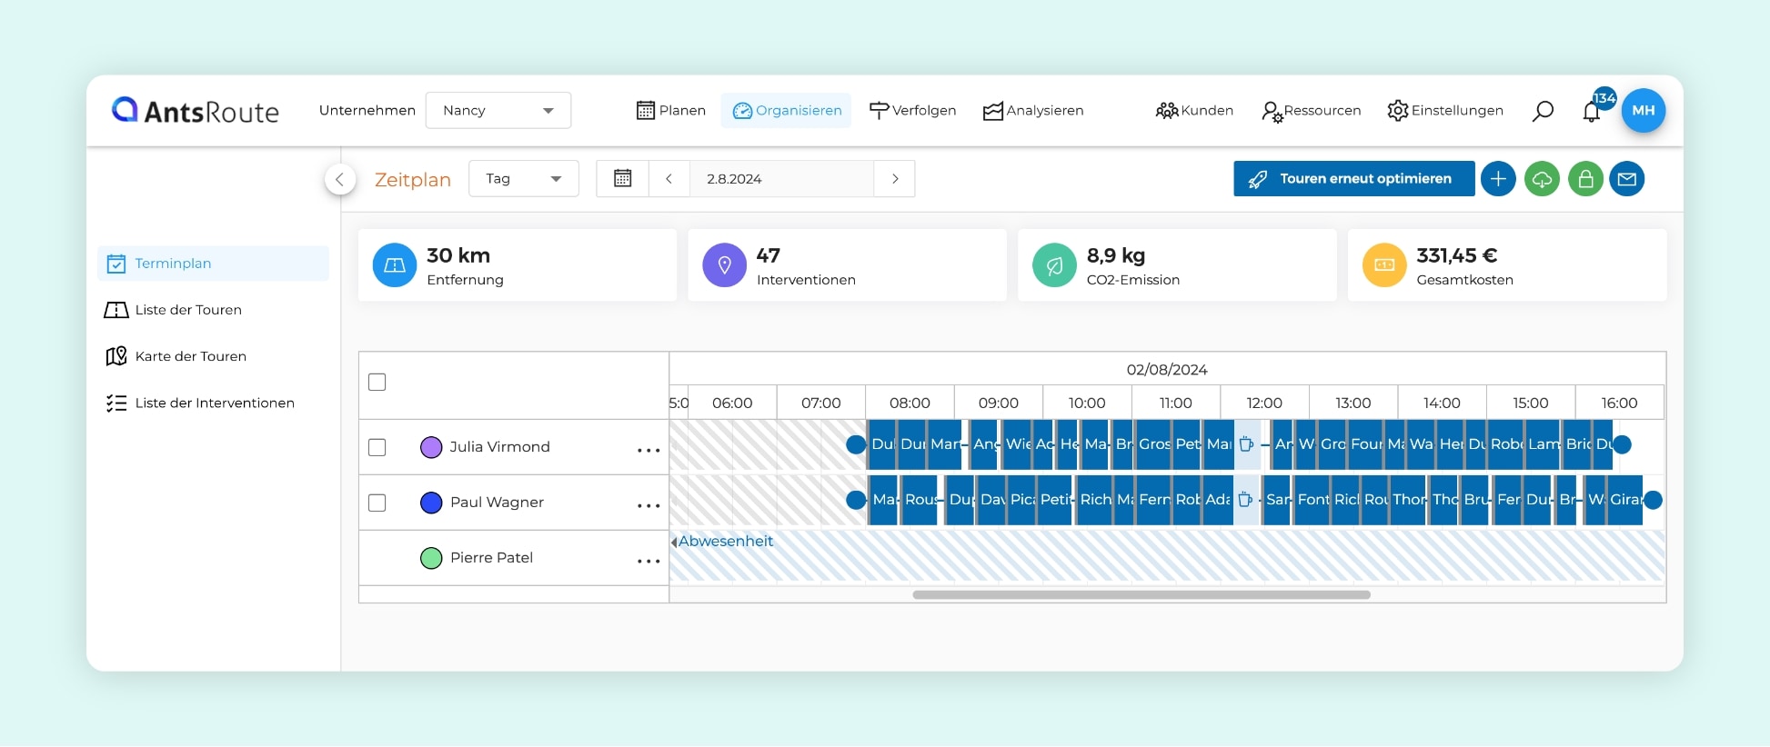Open Liste der Touren in sidebar
The width and height of the screenshot is (1770, 747).
click(188, 310)
